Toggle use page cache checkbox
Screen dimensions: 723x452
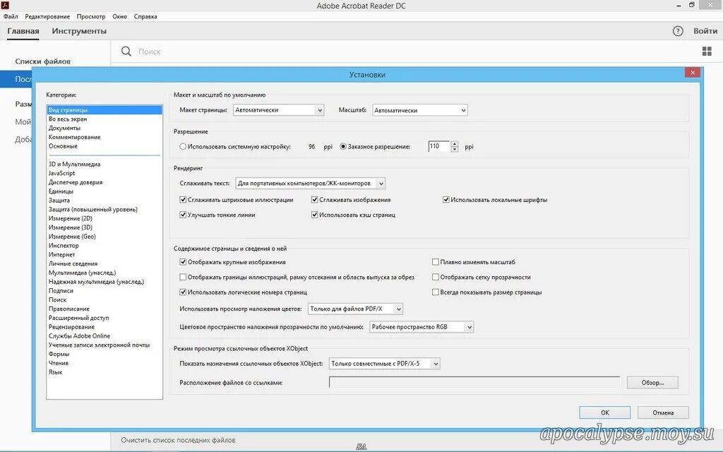click(x=314, y=215)
